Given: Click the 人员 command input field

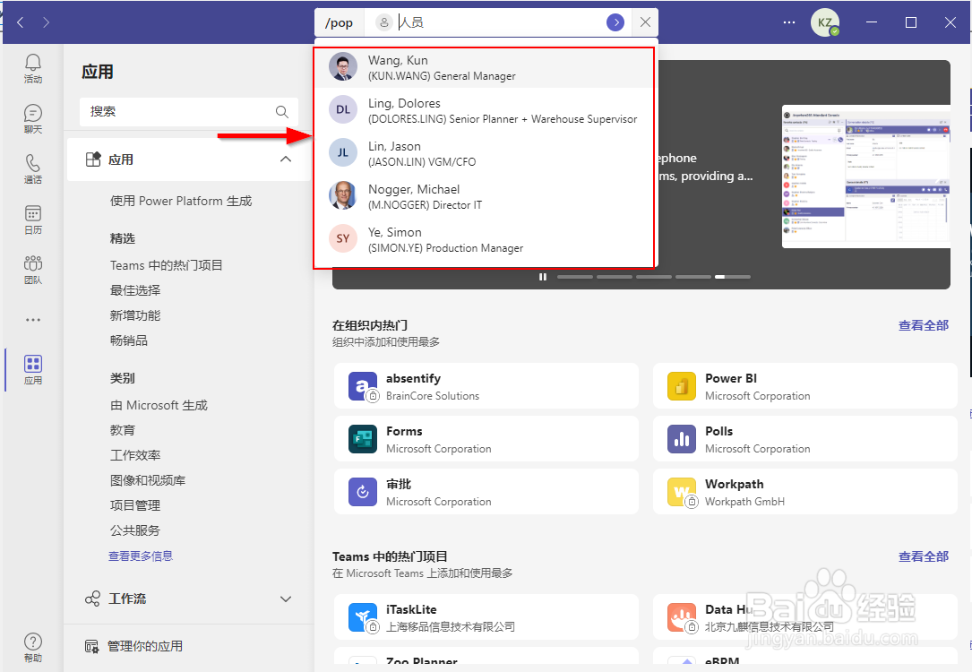Looking at the screenshot, I should [500, 22].
